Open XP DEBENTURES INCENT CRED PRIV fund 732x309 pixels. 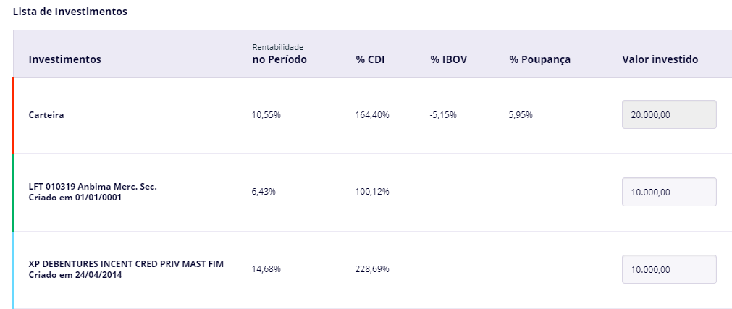(x=126, y=264)
